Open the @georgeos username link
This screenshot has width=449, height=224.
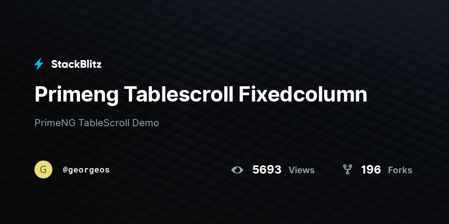point(86,170)
